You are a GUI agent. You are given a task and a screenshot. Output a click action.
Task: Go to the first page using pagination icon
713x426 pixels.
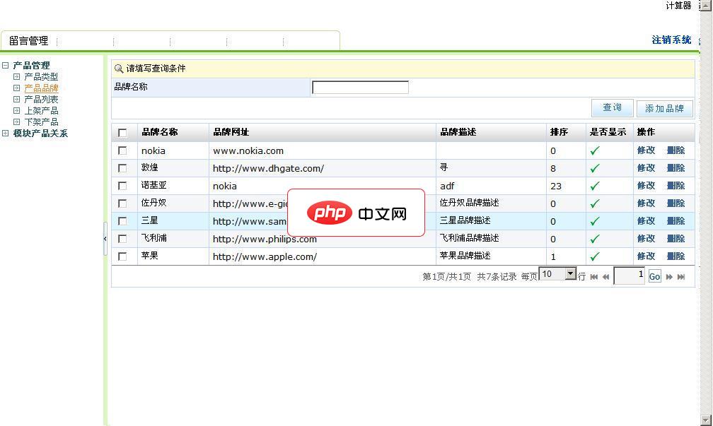(594, 277)
